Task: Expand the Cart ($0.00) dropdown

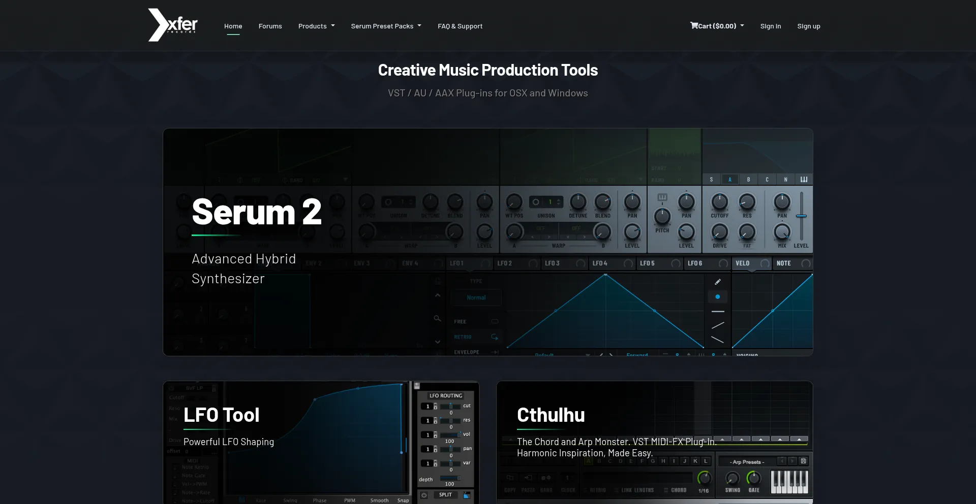Action: pos(717,26)
